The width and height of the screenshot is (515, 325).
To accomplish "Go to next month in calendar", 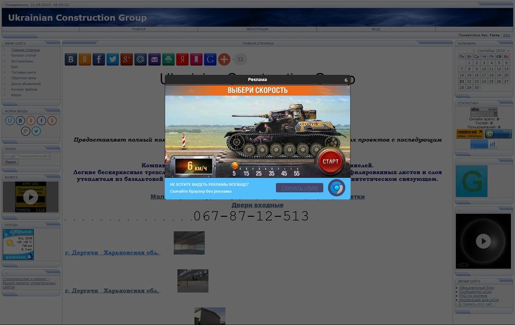I will pos(508,51).
